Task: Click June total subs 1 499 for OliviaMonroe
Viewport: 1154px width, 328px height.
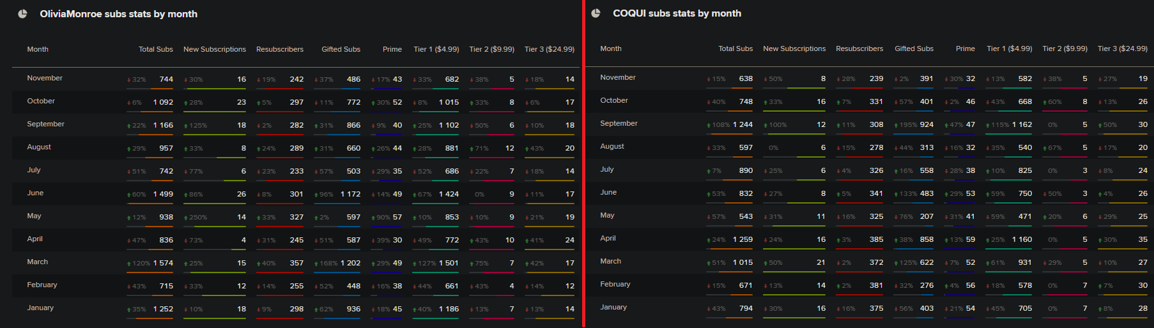Action: 163,194
